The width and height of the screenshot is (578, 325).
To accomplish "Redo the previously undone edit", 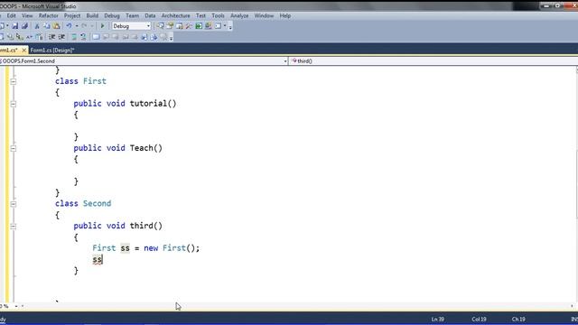I will [x=84, y=26].
